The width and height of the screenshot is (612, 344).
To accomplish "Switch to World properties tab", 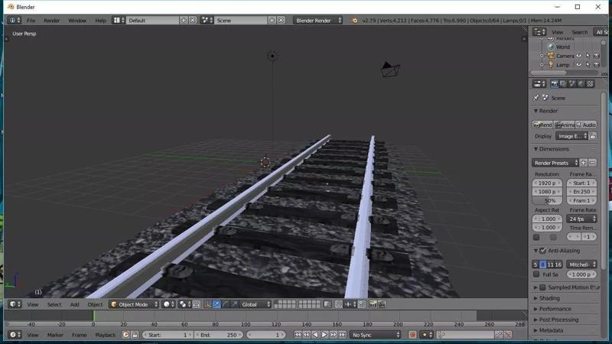I will click(x=581, y=84).
